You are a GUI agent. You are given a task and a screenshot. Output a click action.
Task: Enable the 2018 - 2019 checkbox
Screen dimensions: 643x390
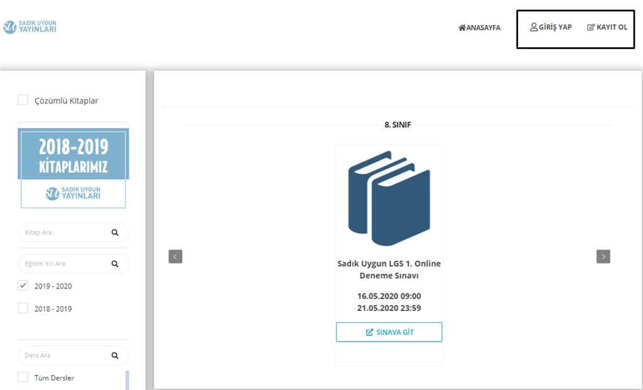[x=23, y=308]
